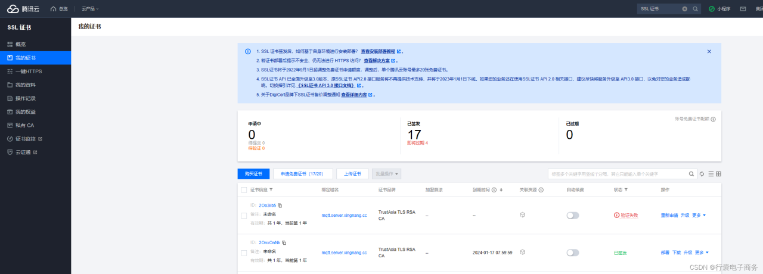Enable auto-renew for certificate 2OnxOnNk
This screenshot has width=763, height=274.
(x=572, y=253)
